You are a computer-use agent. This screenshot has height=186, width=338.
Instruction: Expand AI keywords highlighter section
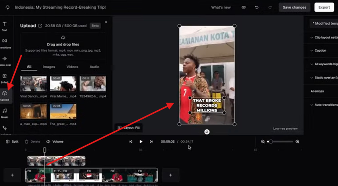click(324, 64)
